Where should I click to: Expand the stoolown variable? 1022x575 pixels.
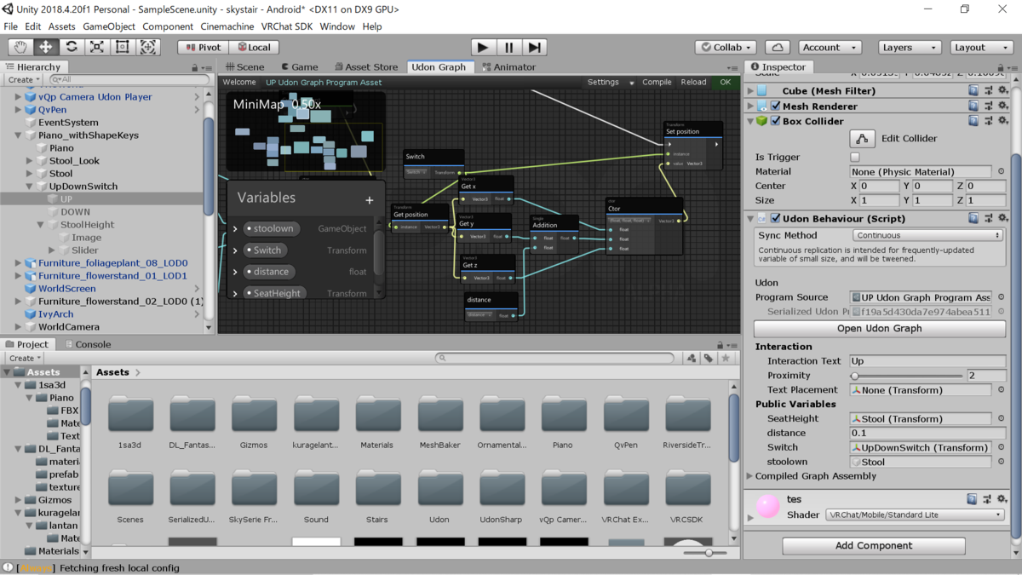tap(235, 228)
